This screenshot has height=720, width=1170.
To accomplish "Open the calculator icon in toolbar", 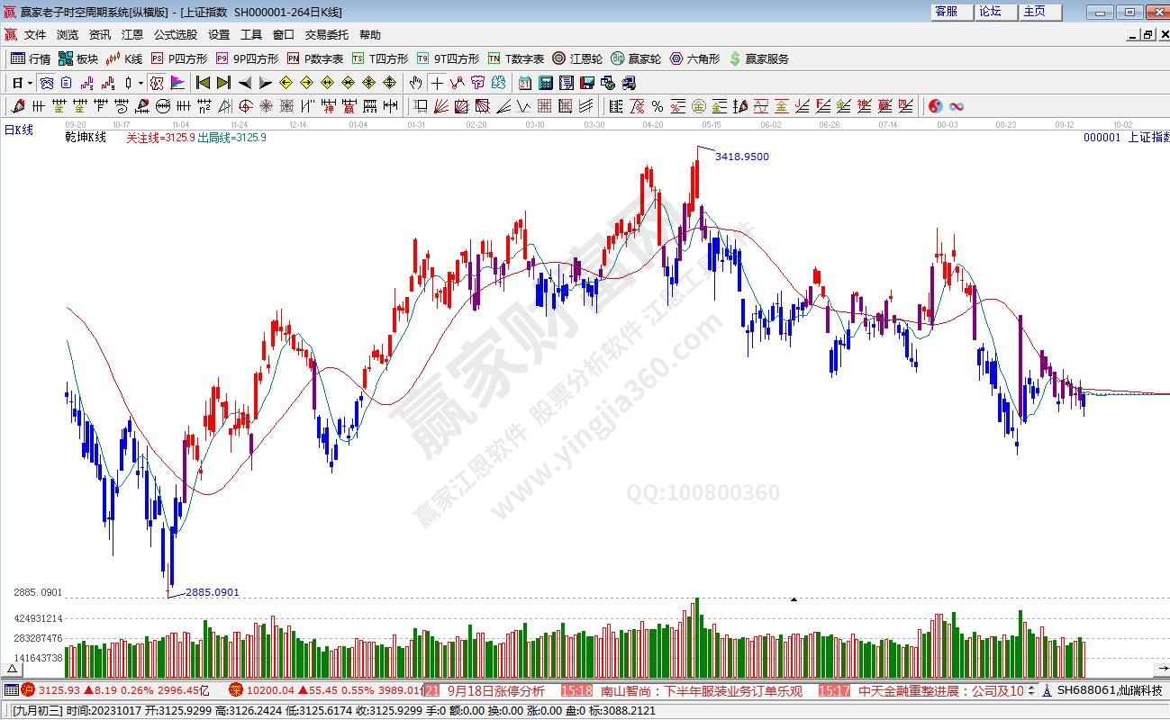I will pyautogui.click(x=545, y=83).
